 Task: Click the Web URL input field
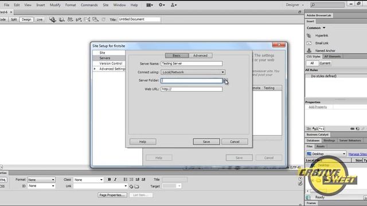click(192, 89)
